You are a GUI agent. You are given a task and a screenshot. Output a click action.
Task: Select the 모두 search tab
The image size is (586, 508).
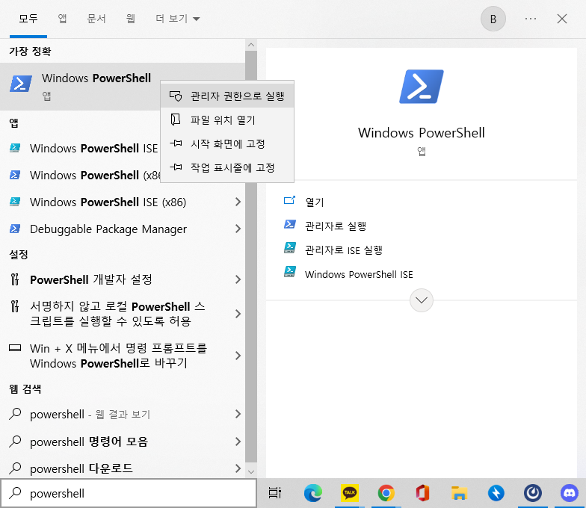pos(28,18)
